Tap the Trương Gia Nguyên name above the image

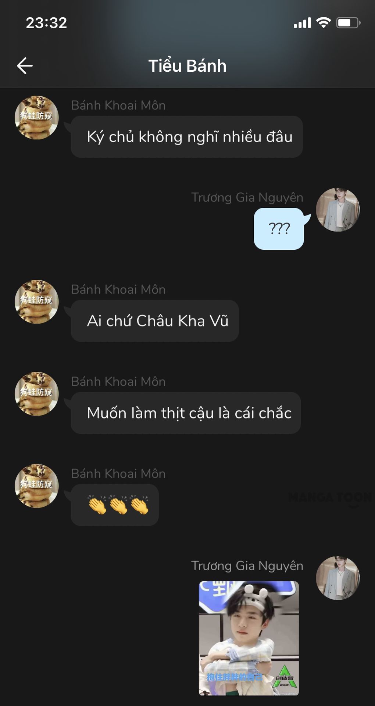pyautogui.click(x=247, y=566)
